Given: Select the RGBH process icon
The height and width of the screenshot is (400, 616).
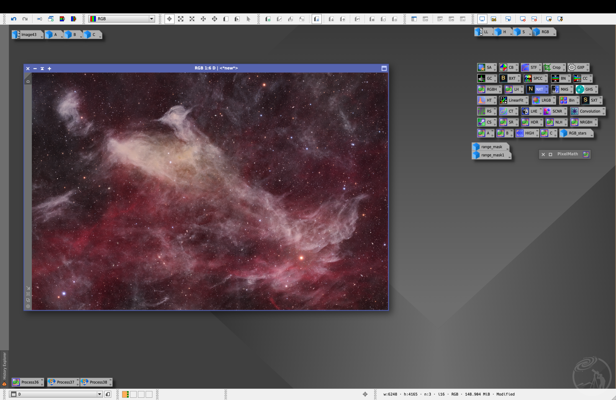Looking at the screenshot, I should coord(489,89).
